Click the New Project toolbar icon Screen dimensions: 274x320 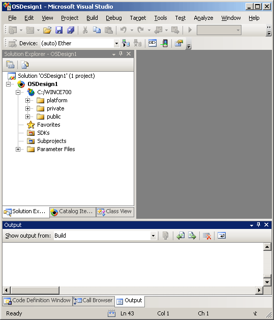tap(13, 30)
